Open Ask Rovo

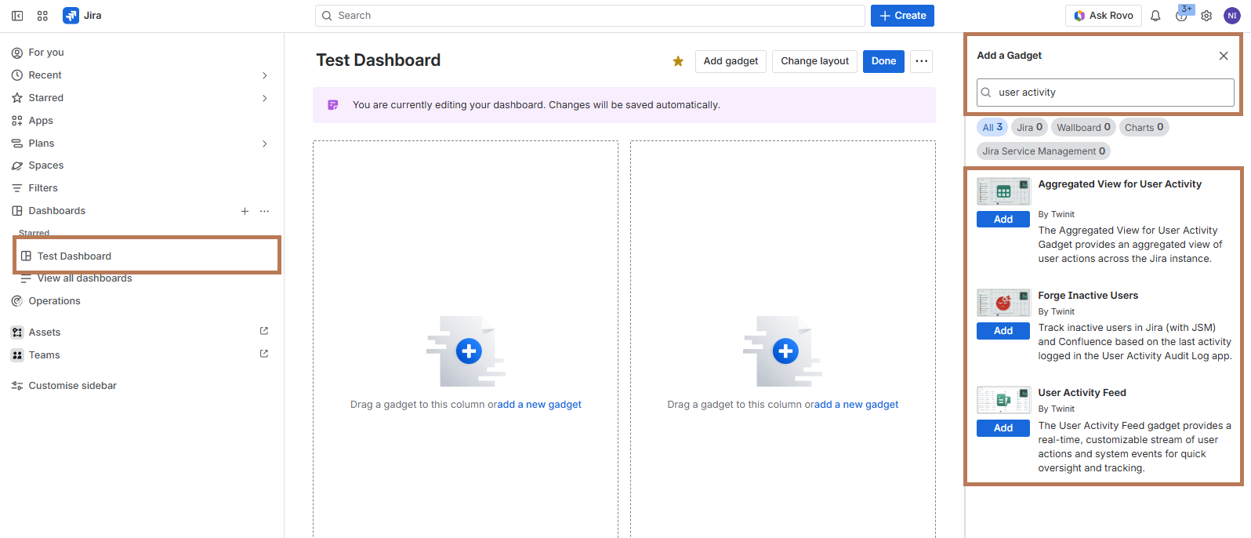[x=1103, y=16]
